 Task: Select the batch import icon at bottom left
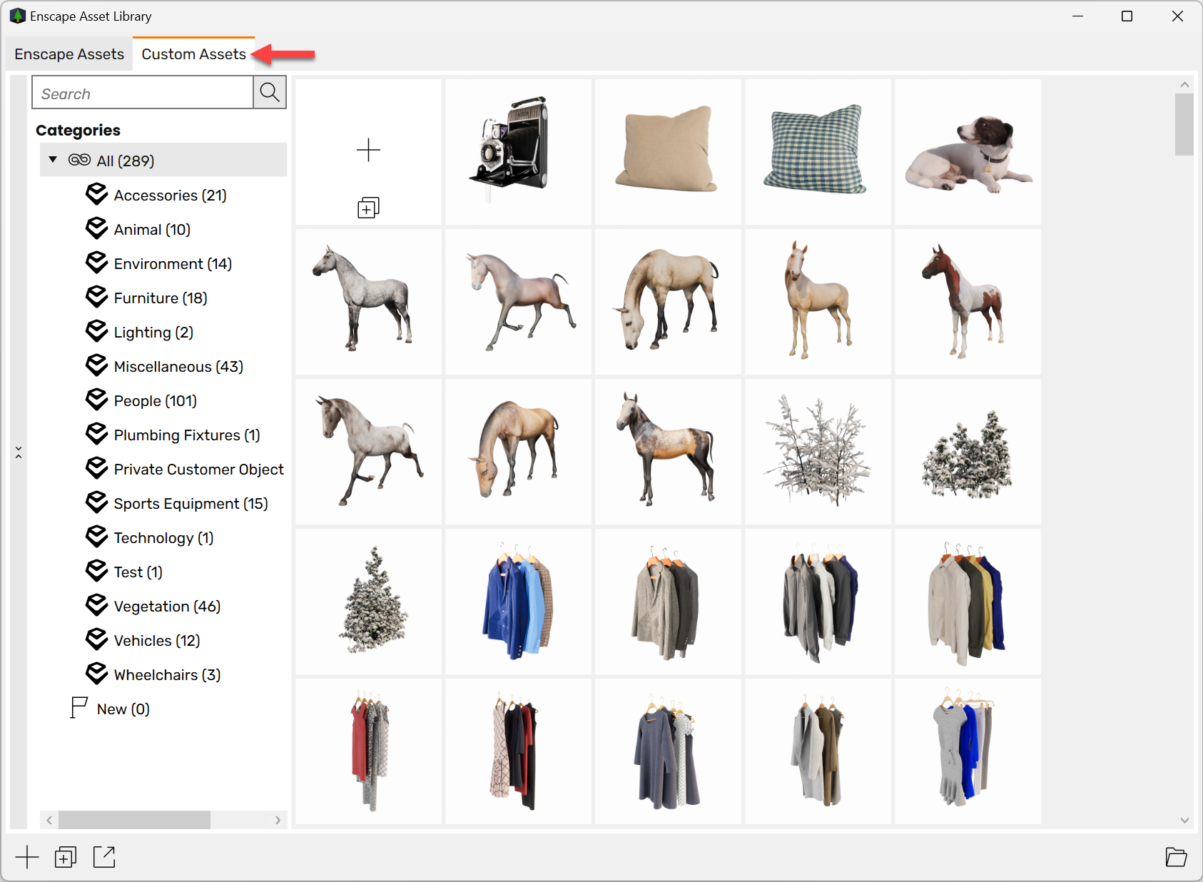tap(65, 857)
